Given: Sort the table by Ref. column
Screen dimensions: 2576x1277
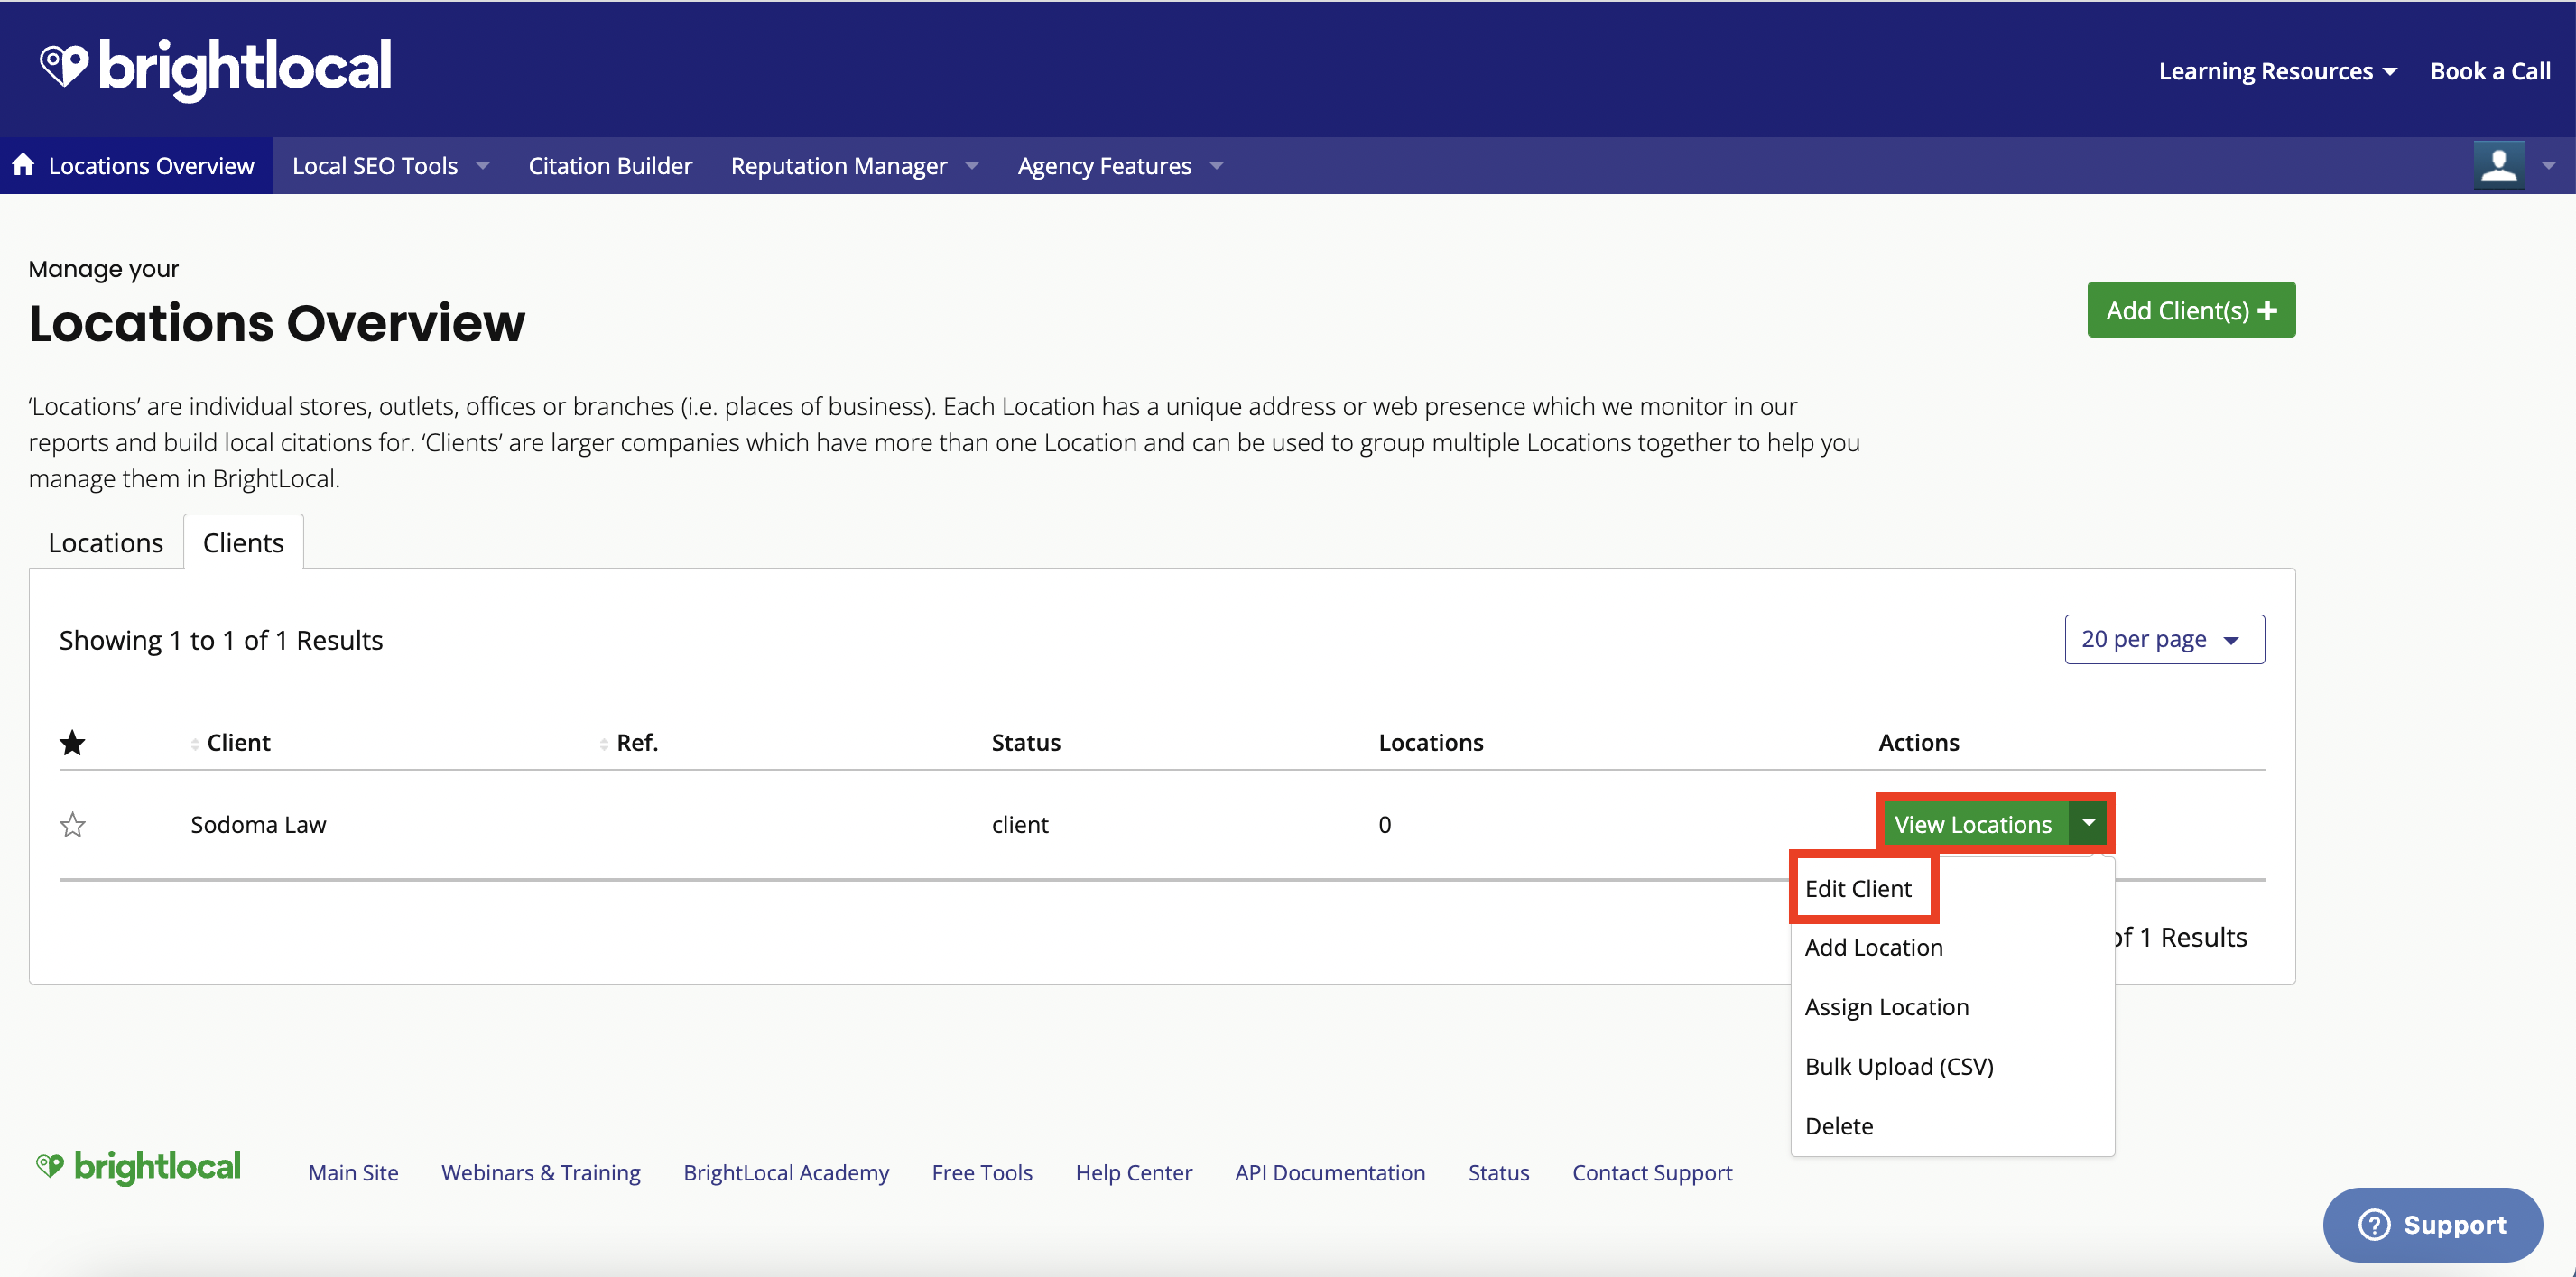Looking at the screenshot, I should tap(629, 743).
